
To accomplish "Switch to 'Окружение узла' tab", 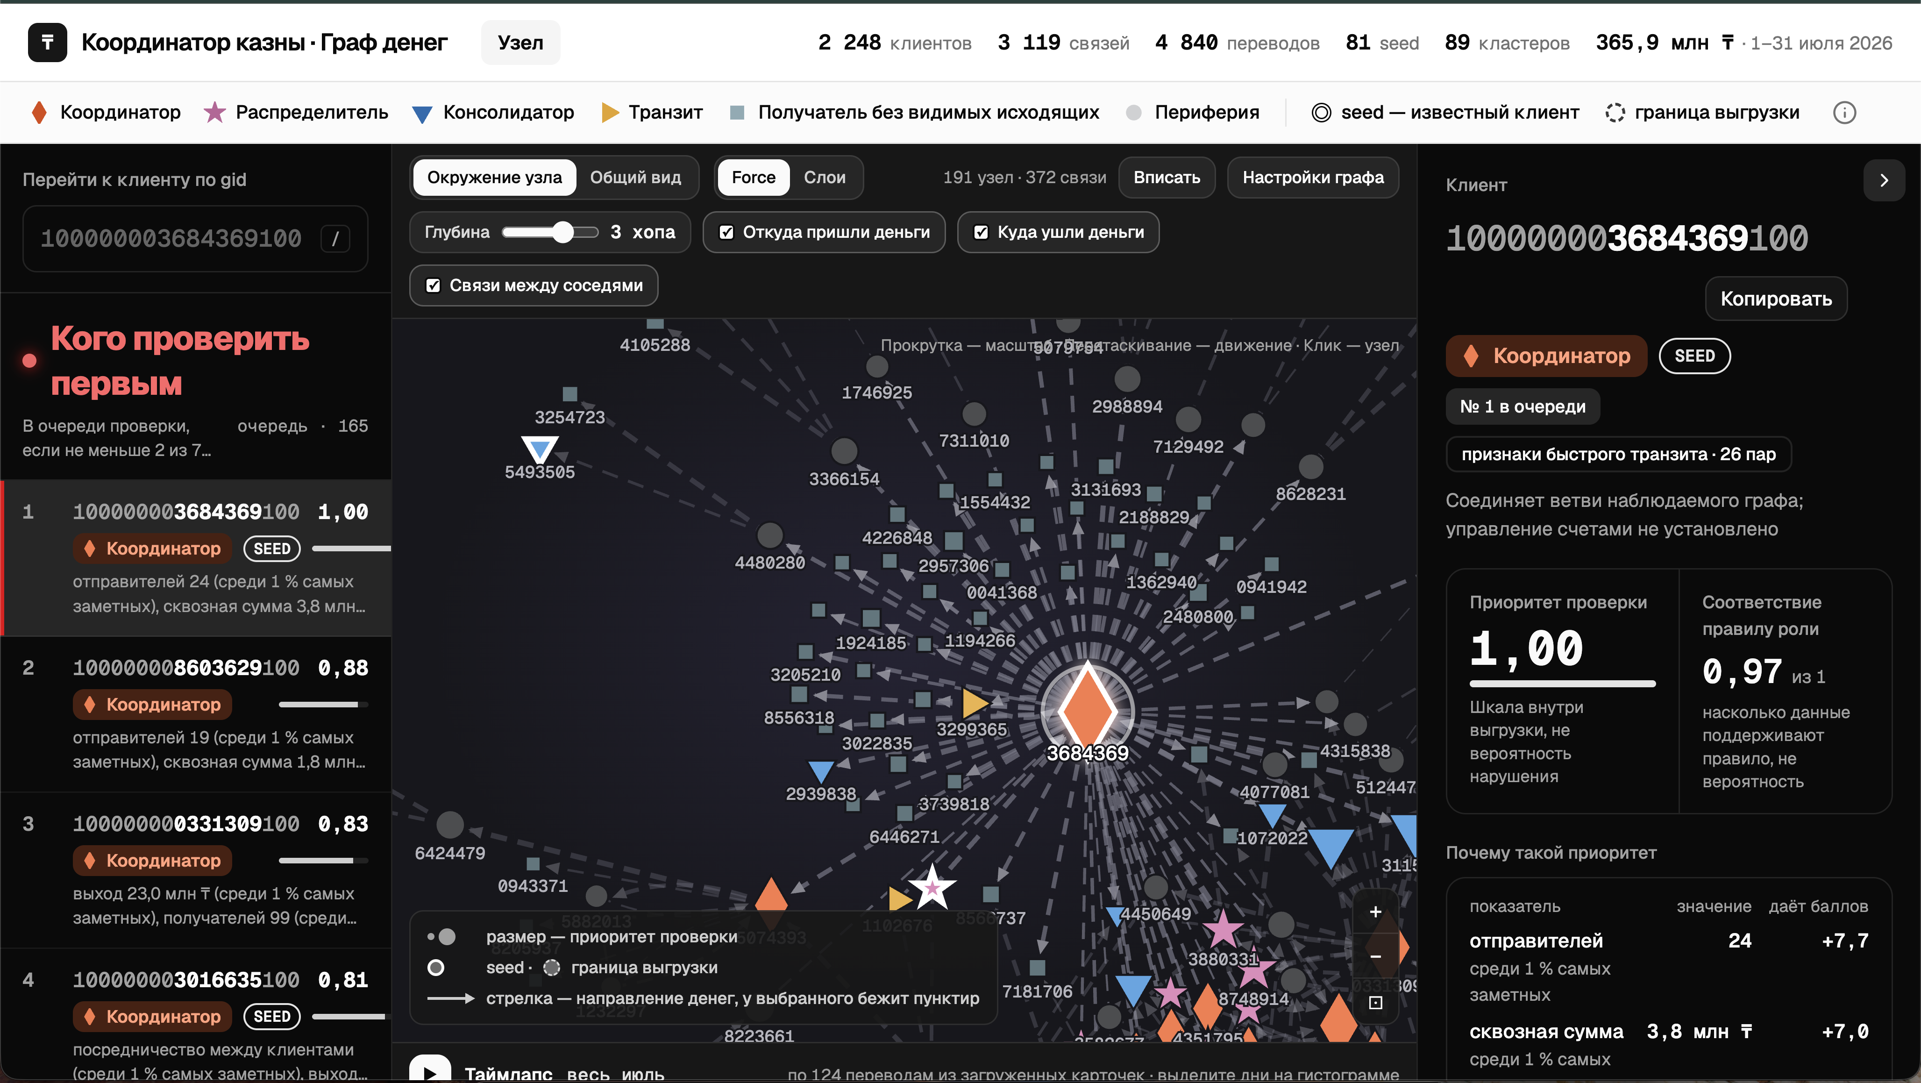I will point(494,178).
